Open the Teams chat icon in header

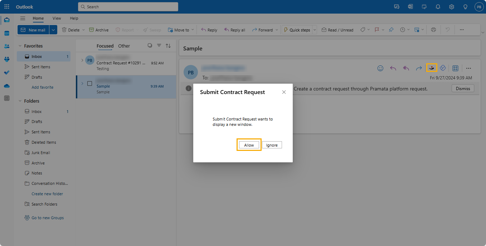pyautogui.click(x=397, y=7)
